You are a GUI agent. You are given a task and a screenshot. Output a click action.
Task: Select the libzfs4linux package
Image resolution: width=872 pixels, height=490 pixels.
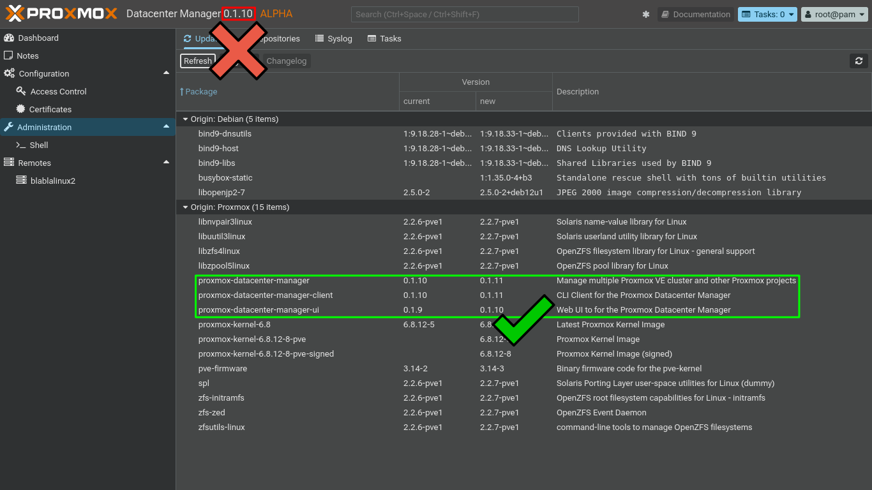click(219, 251)
